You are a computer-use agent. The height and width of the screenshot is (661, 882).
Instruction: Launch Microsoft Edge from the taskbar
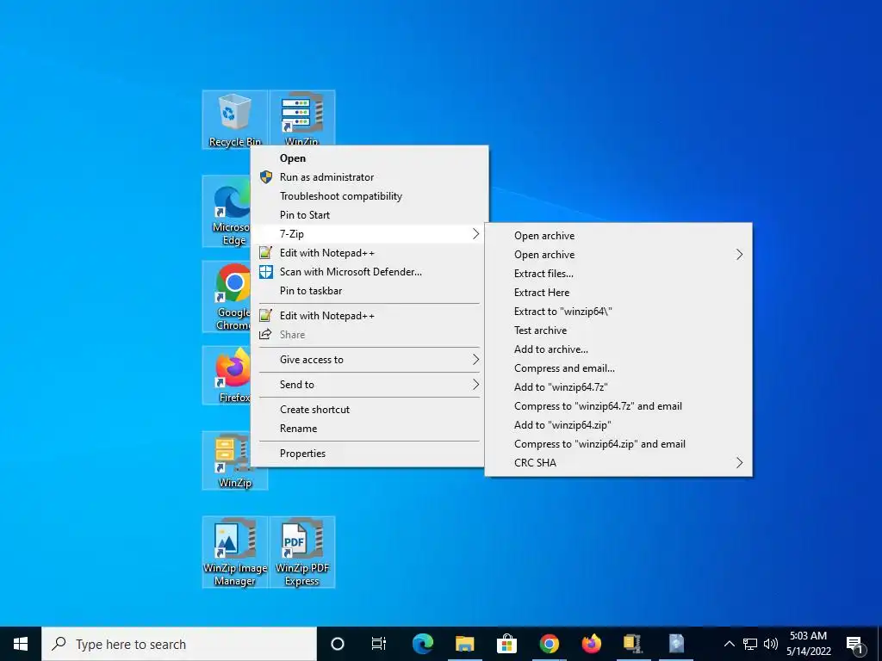click(x=423, y=644)
